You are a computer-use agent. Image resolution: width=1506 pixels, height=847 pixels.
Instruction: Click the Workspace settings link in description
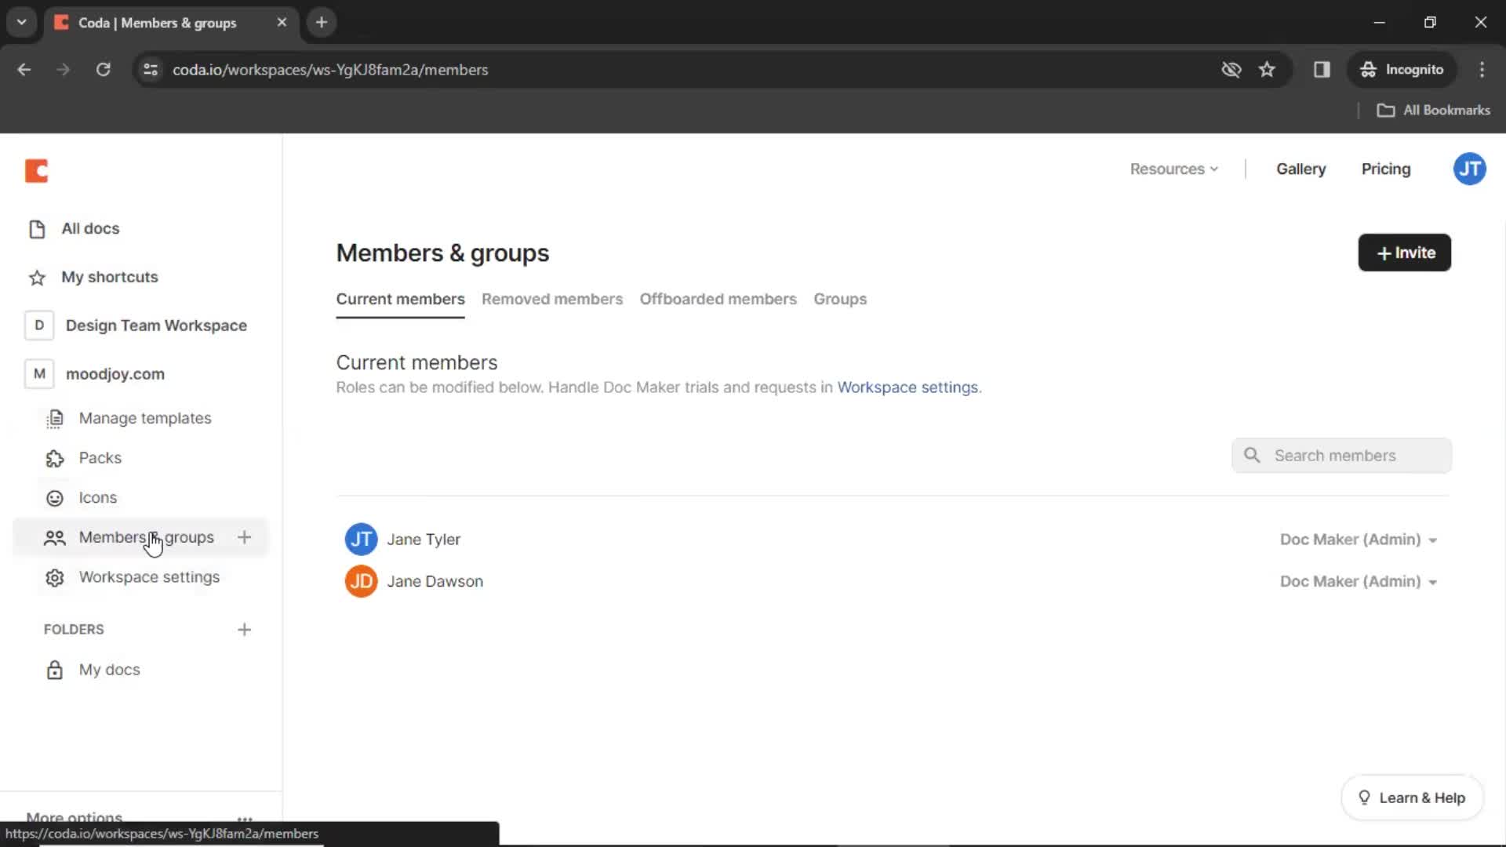[x=908, y=387]
